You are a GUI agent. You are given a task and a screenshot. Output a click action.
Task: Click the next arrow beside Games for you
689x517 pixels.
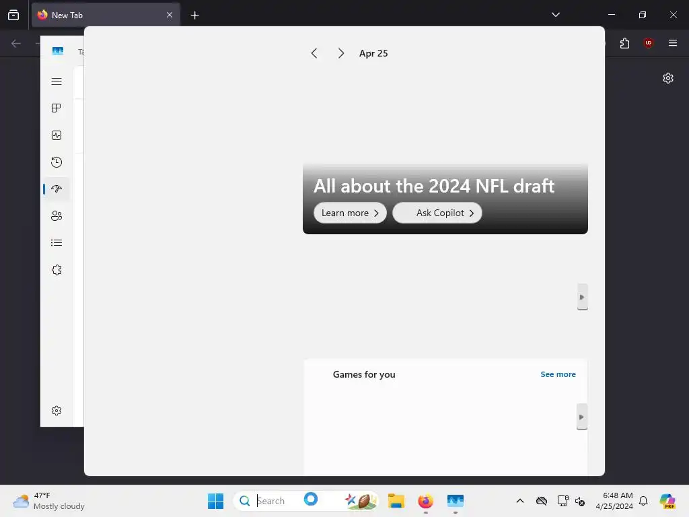click(582, 417)
